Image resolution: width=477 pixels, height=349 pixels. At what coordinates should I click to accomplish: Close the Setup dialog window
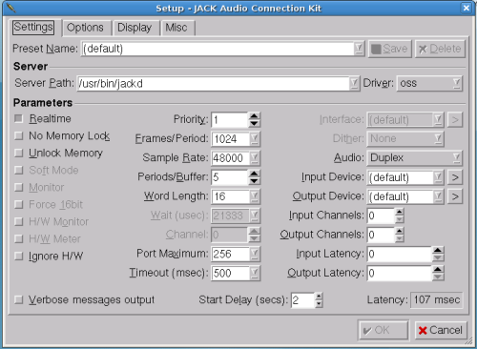467,8
